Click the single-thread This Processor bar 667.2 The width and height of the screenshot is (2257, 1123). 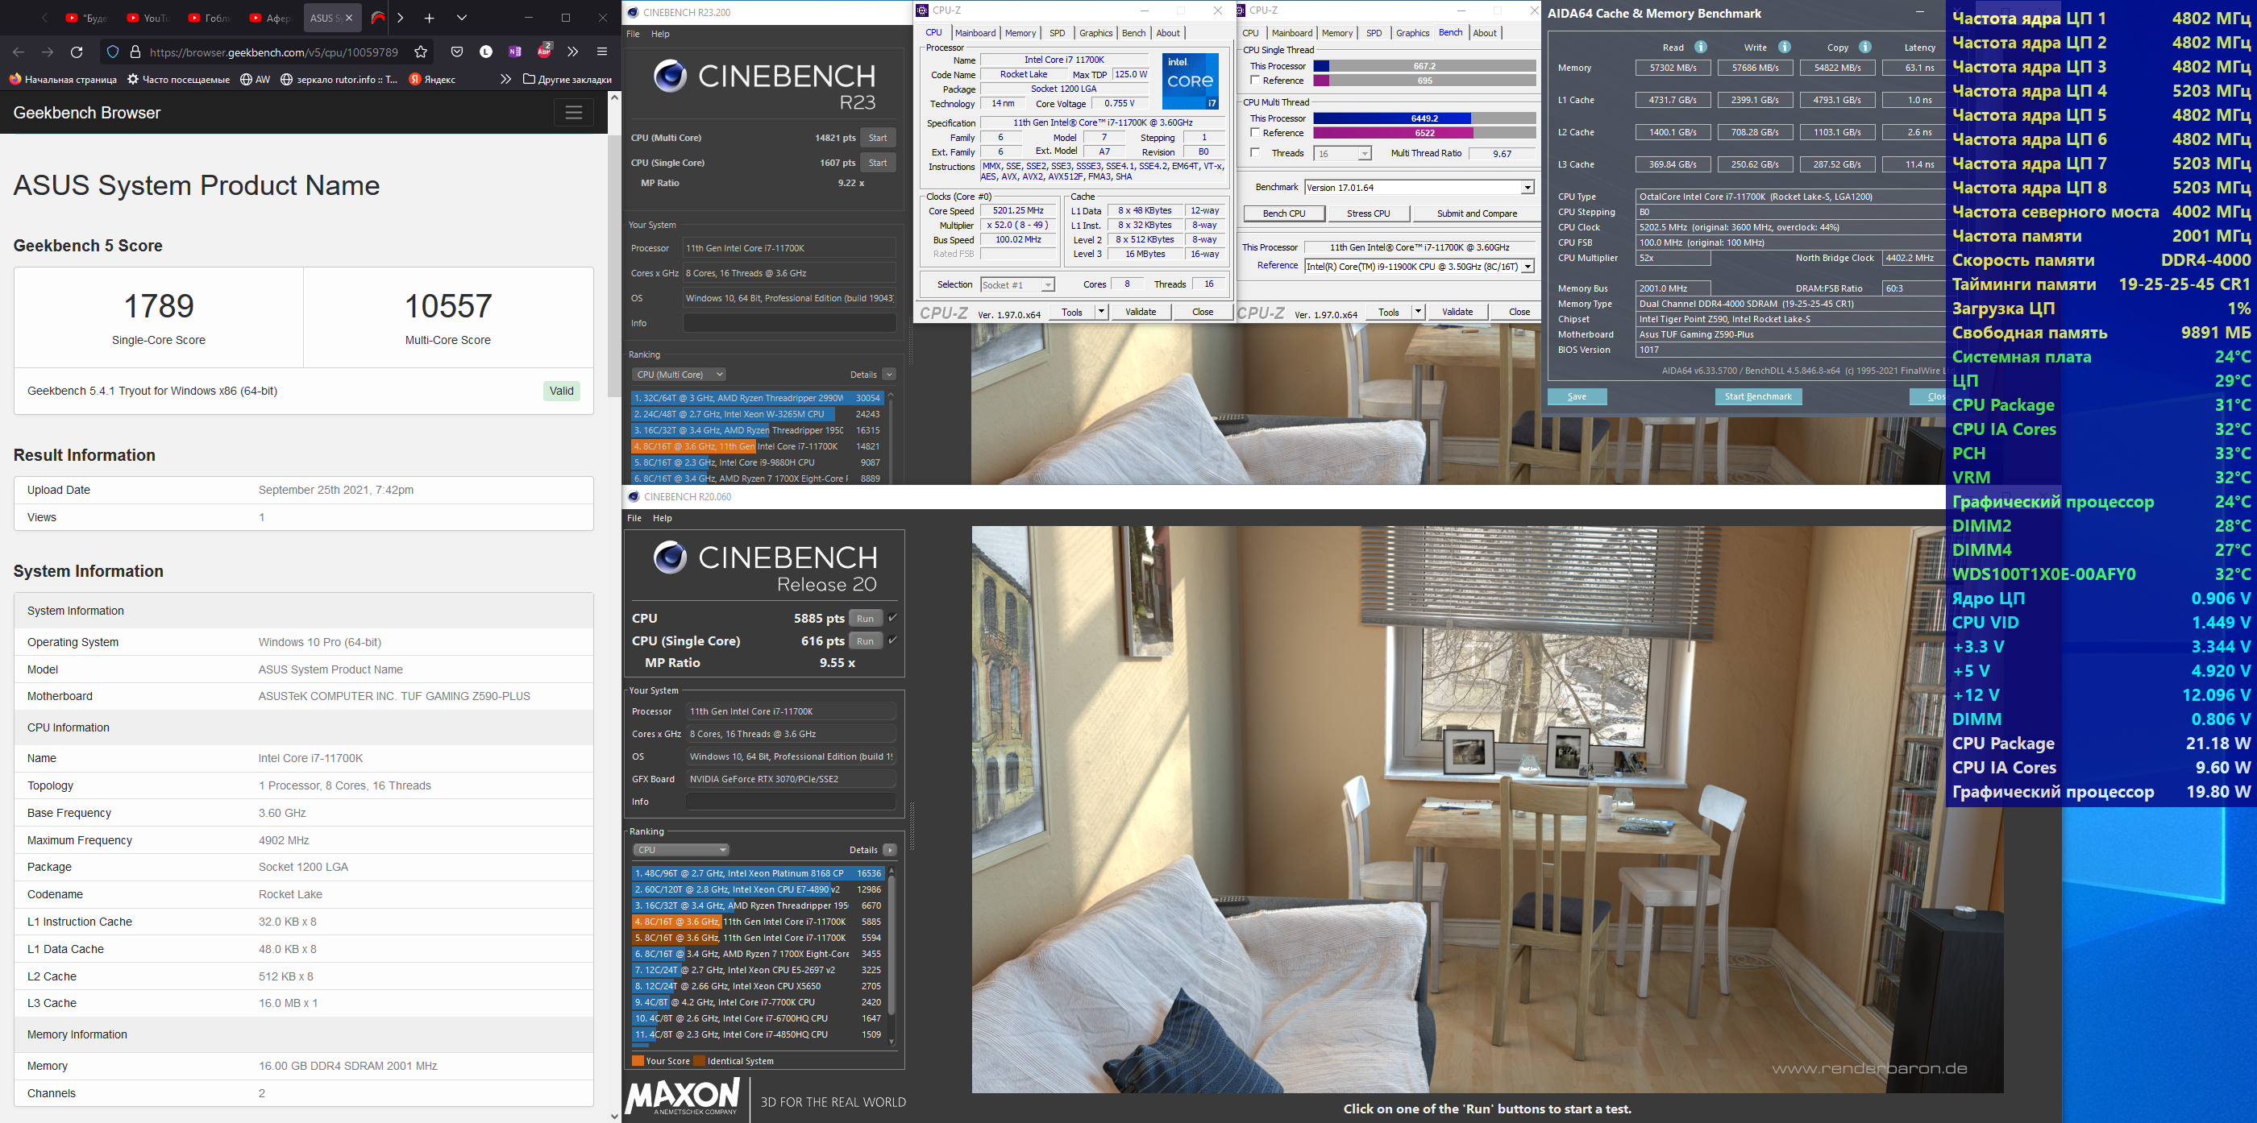(1424, 67)
